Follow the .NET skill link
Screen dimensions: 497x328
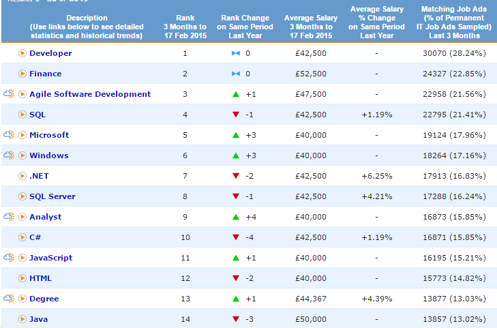[x=39, y=176]
